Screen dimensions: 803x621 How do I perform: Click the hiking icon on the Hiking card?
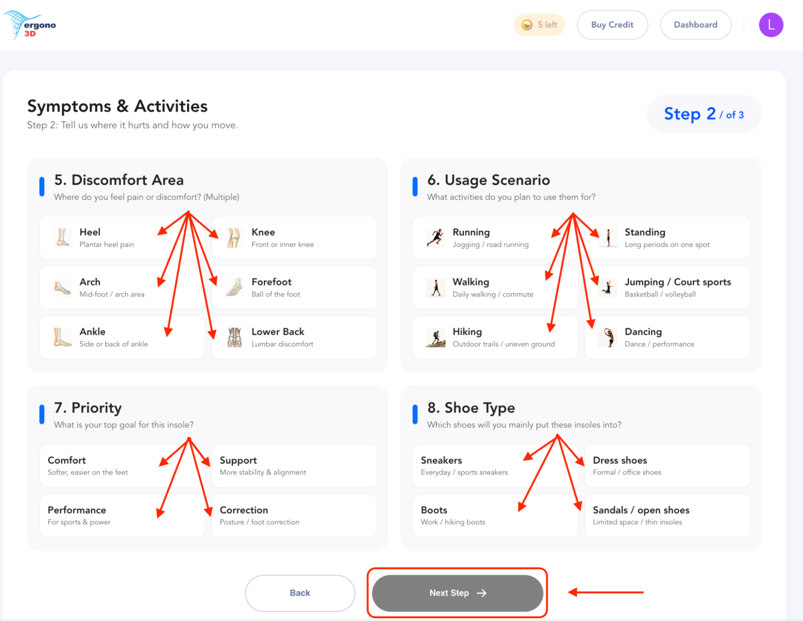click(435, 337)
